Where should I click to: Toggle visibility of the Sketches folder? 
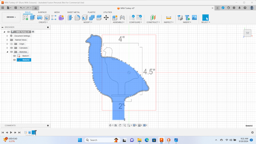(12, 52)
